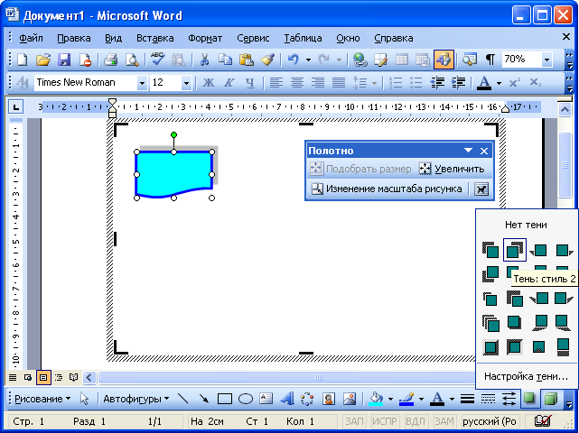Open a file with folder icon
Screen dimensions: 579x433
(43, 60)
